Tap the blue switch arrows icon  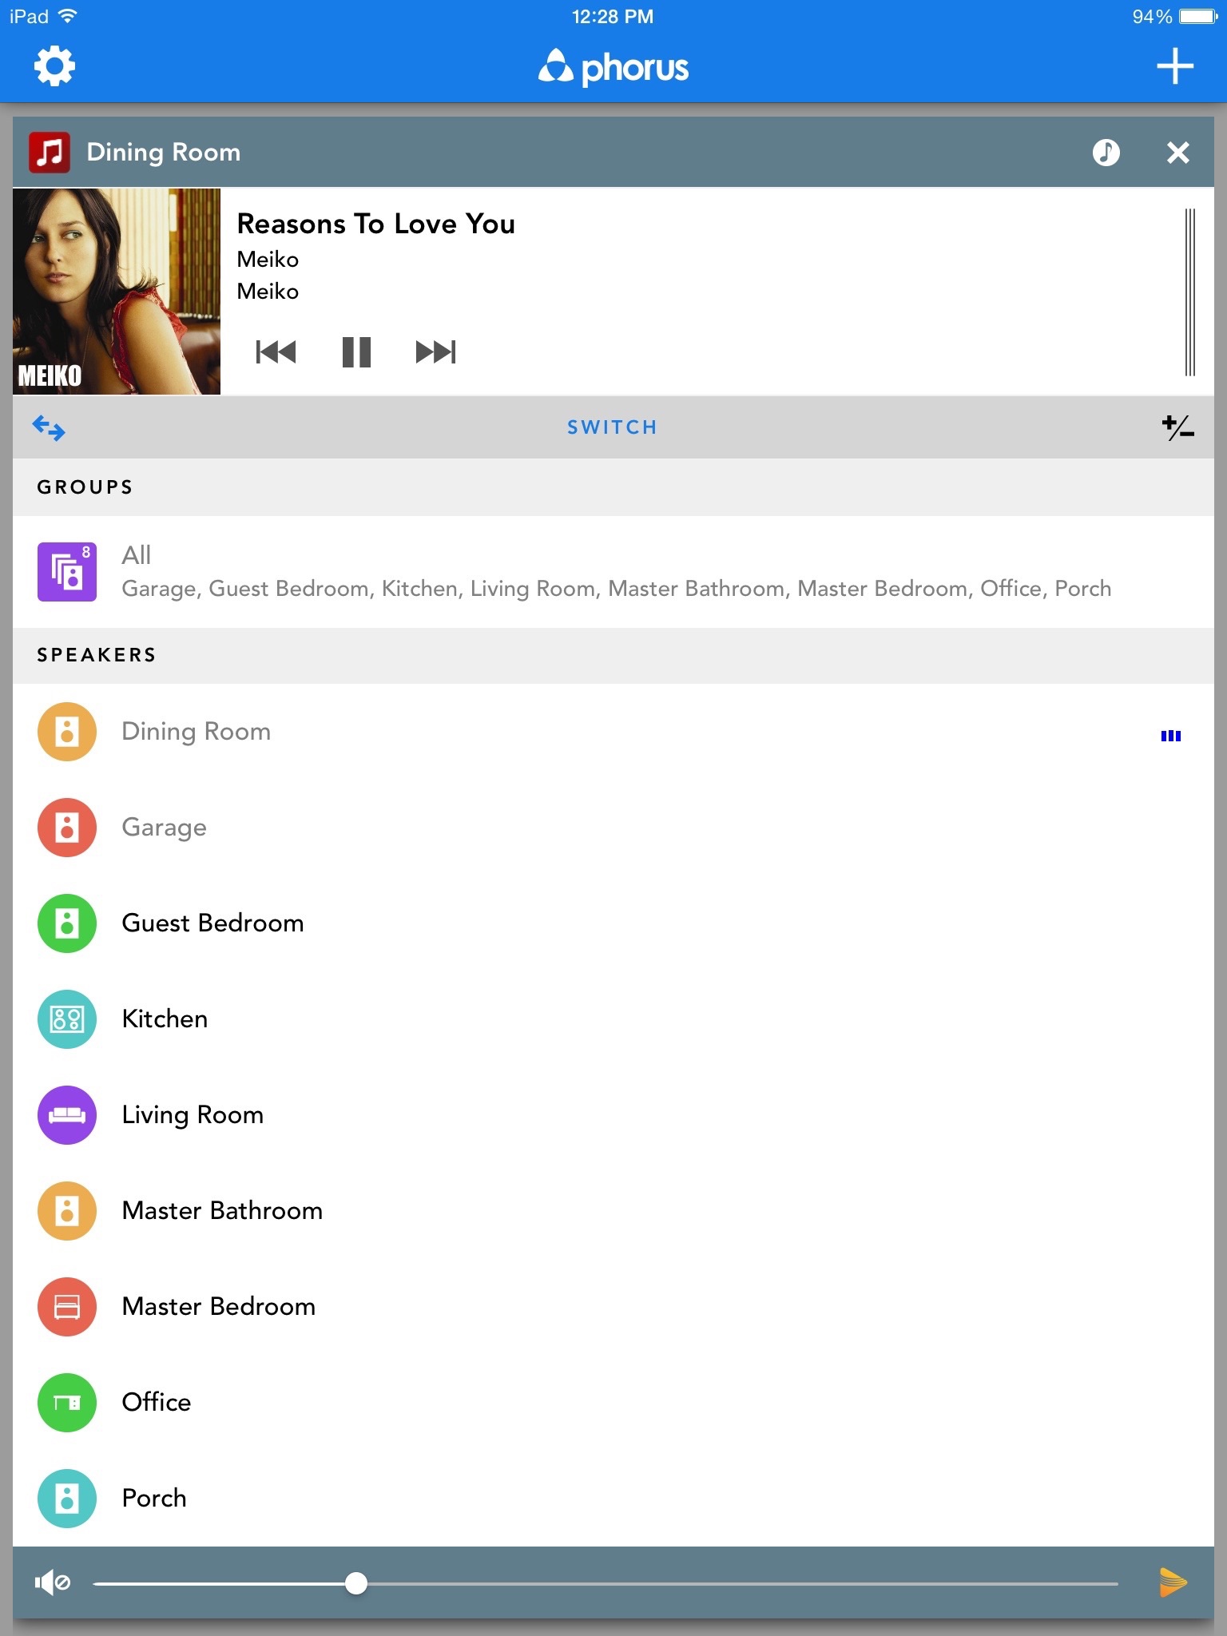[x=49, y=428]
